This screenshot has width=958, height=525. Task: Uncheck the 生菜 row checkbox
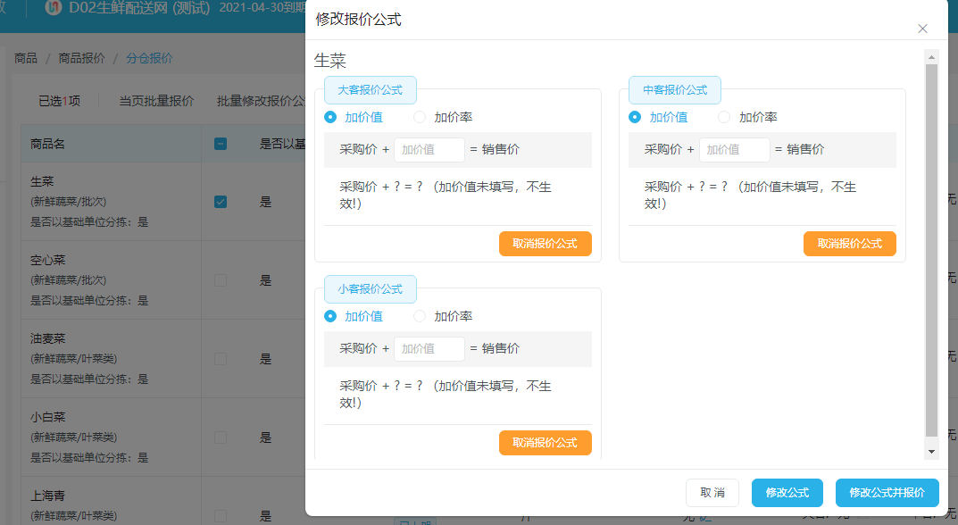click(x=221, y=202)
